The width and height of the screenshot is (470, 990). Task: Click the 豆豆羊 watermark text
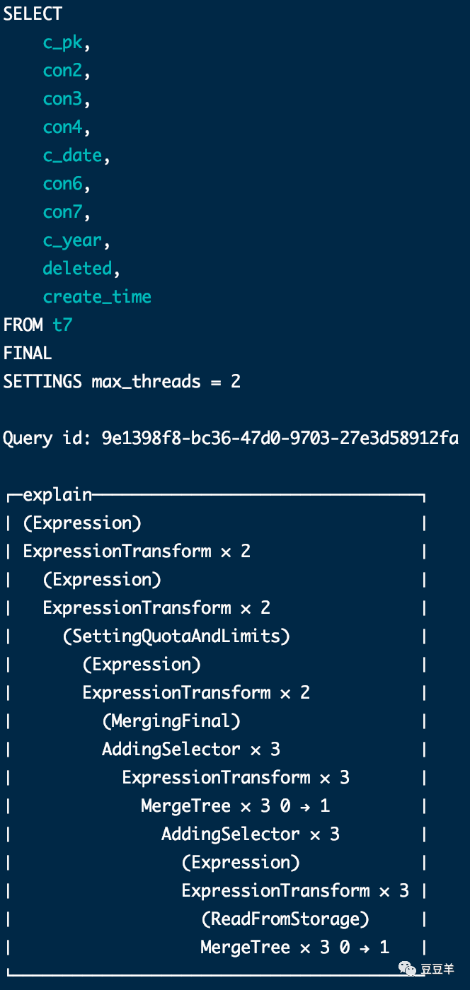(438, 968)
